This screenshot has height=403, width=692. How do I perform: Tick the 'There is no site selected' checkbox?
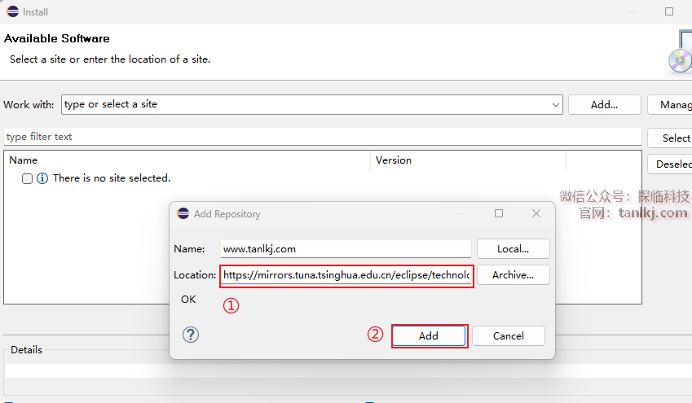click(x=27, y=178)
